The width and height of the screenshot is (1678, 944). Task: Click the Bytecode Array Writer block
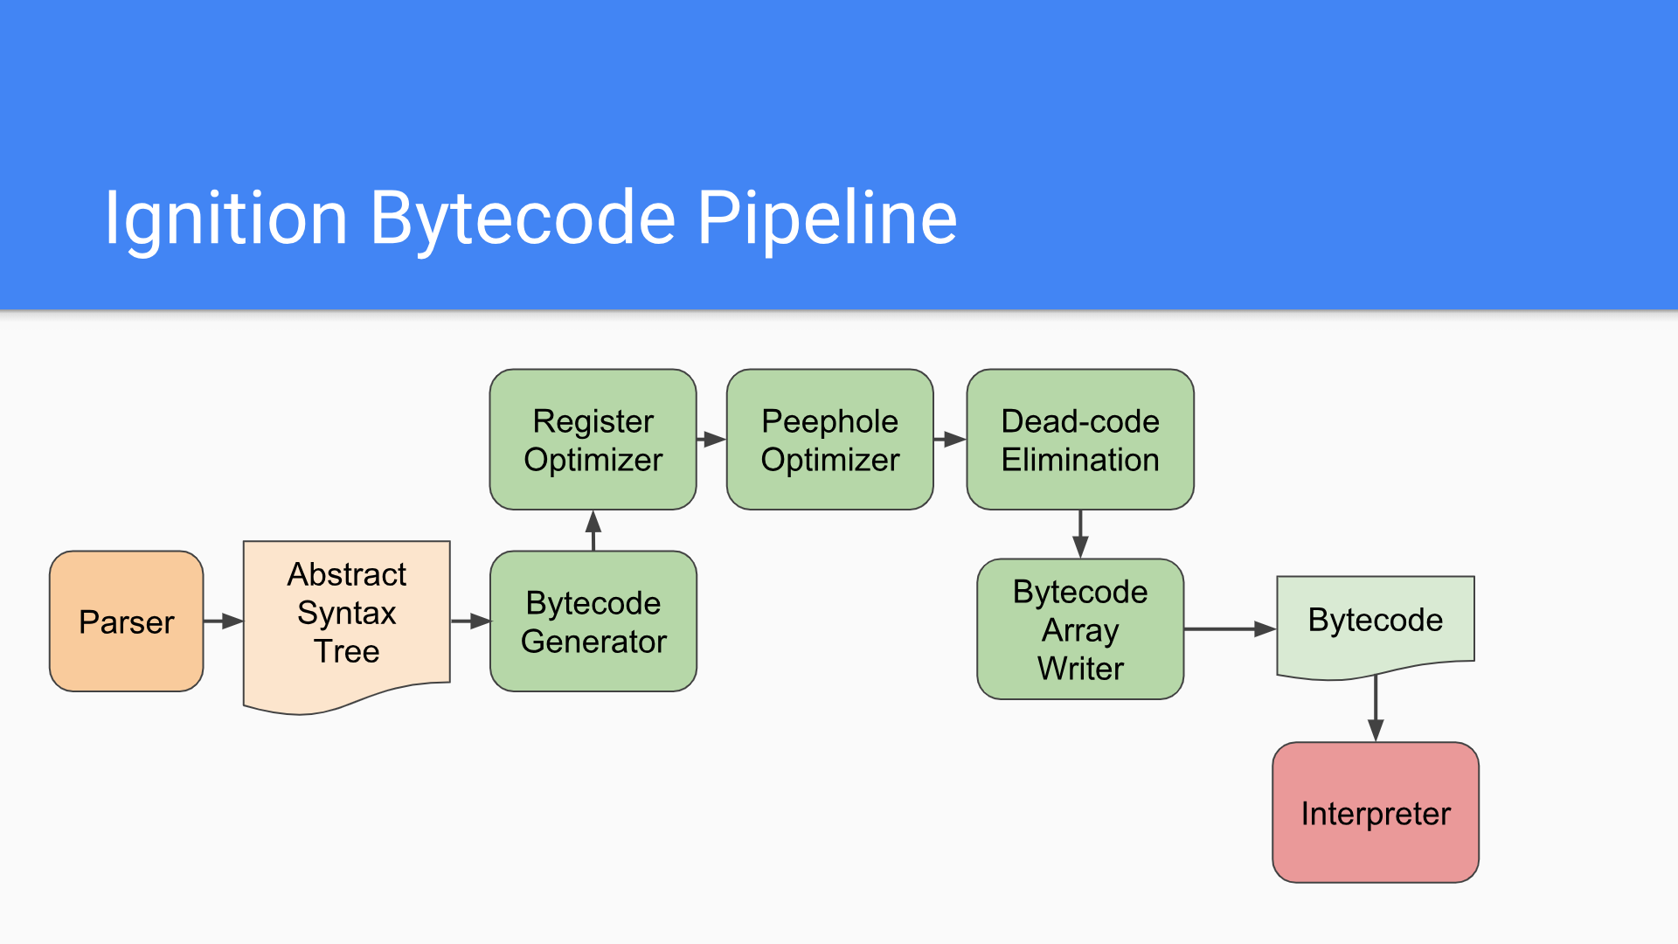(1079, 629)
